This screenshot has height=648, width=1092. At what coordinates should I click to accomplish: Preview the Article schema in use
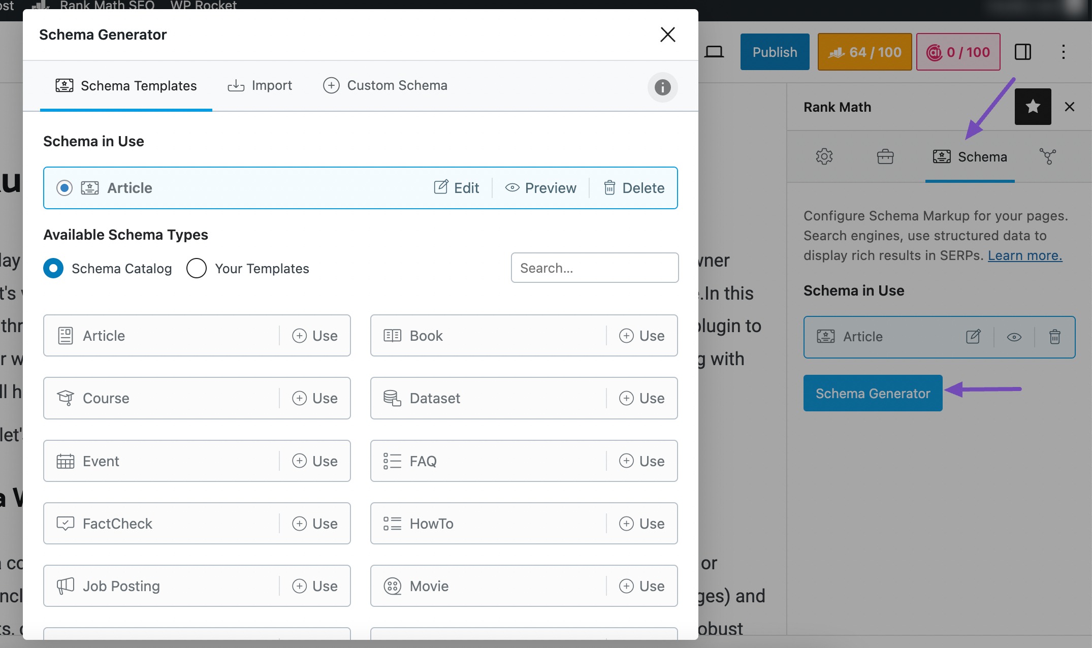click(540, 188)
